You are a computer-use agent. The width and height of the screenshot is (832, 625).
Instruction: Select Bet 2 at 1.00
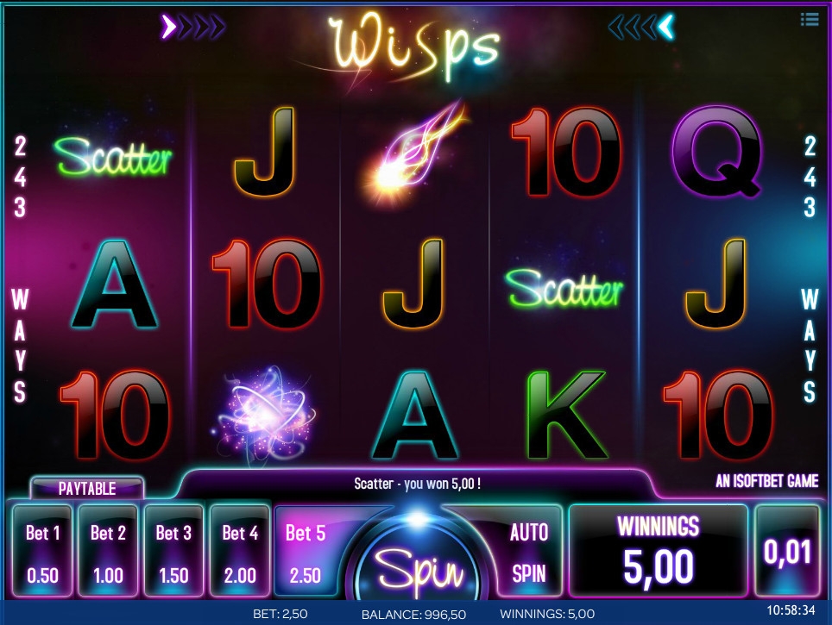click(x=108, y=552)
